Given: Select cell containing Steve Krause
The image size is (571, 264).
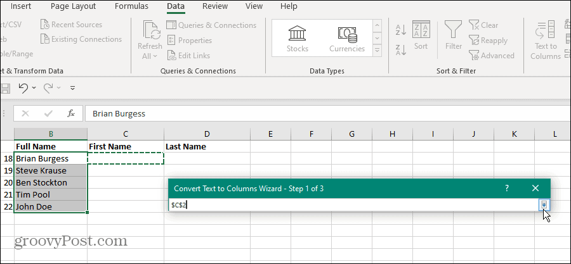Looking at the screenshot, I should coord(51,170).
